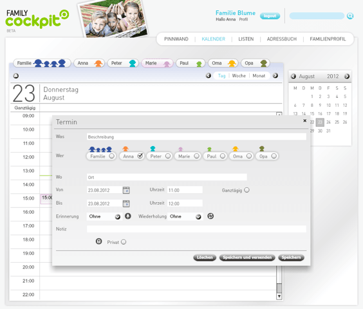Select Peter checkbox in Wer row
The width and height of the screenshot is (363, 309).
point(168,156)
